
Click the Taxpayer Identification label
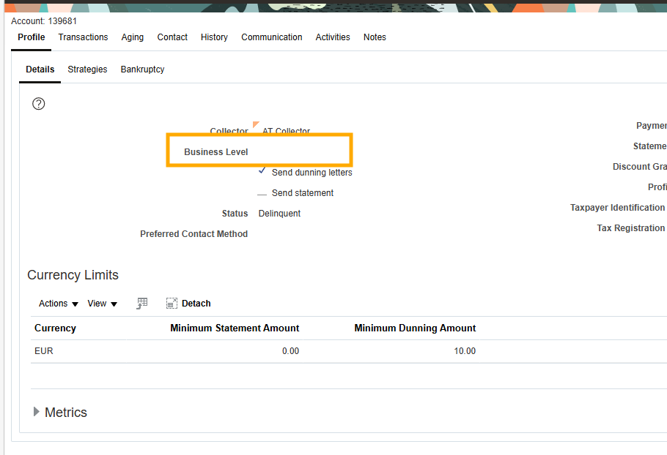[617, 208]
